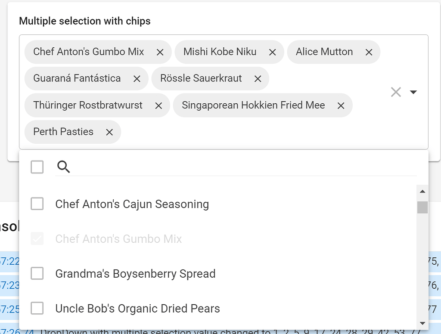The width and height of the screenshot is (441, 334).
Task: Click the dropdown list scrollbar thumb
Action: pyautogui.click(x=422, y=207)
